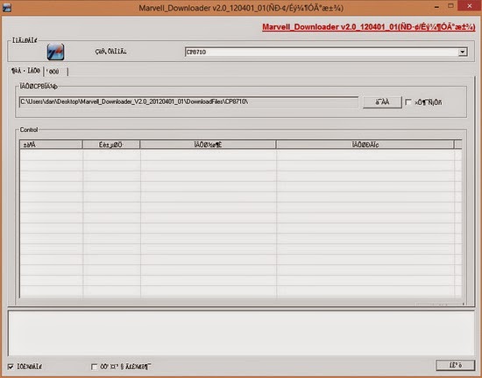
Task: Click the second Control table column header
Action: click(111, 144)
